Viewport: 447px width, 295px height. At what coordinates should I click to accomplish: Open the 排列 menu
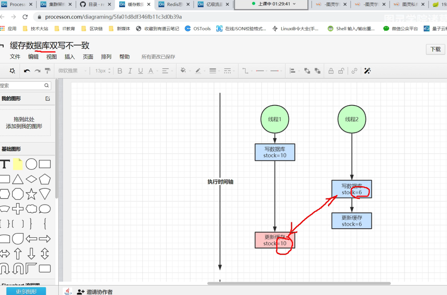tap(106, 57)
